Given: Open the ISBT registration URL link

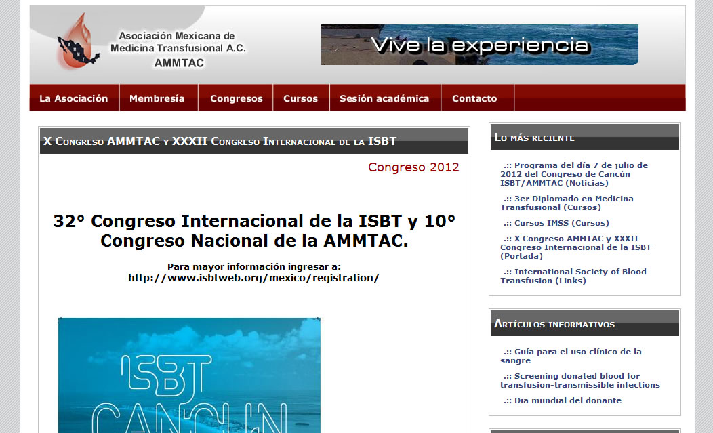Looking at the screenshot, I should pyautogui.click(x=253, y=278).
